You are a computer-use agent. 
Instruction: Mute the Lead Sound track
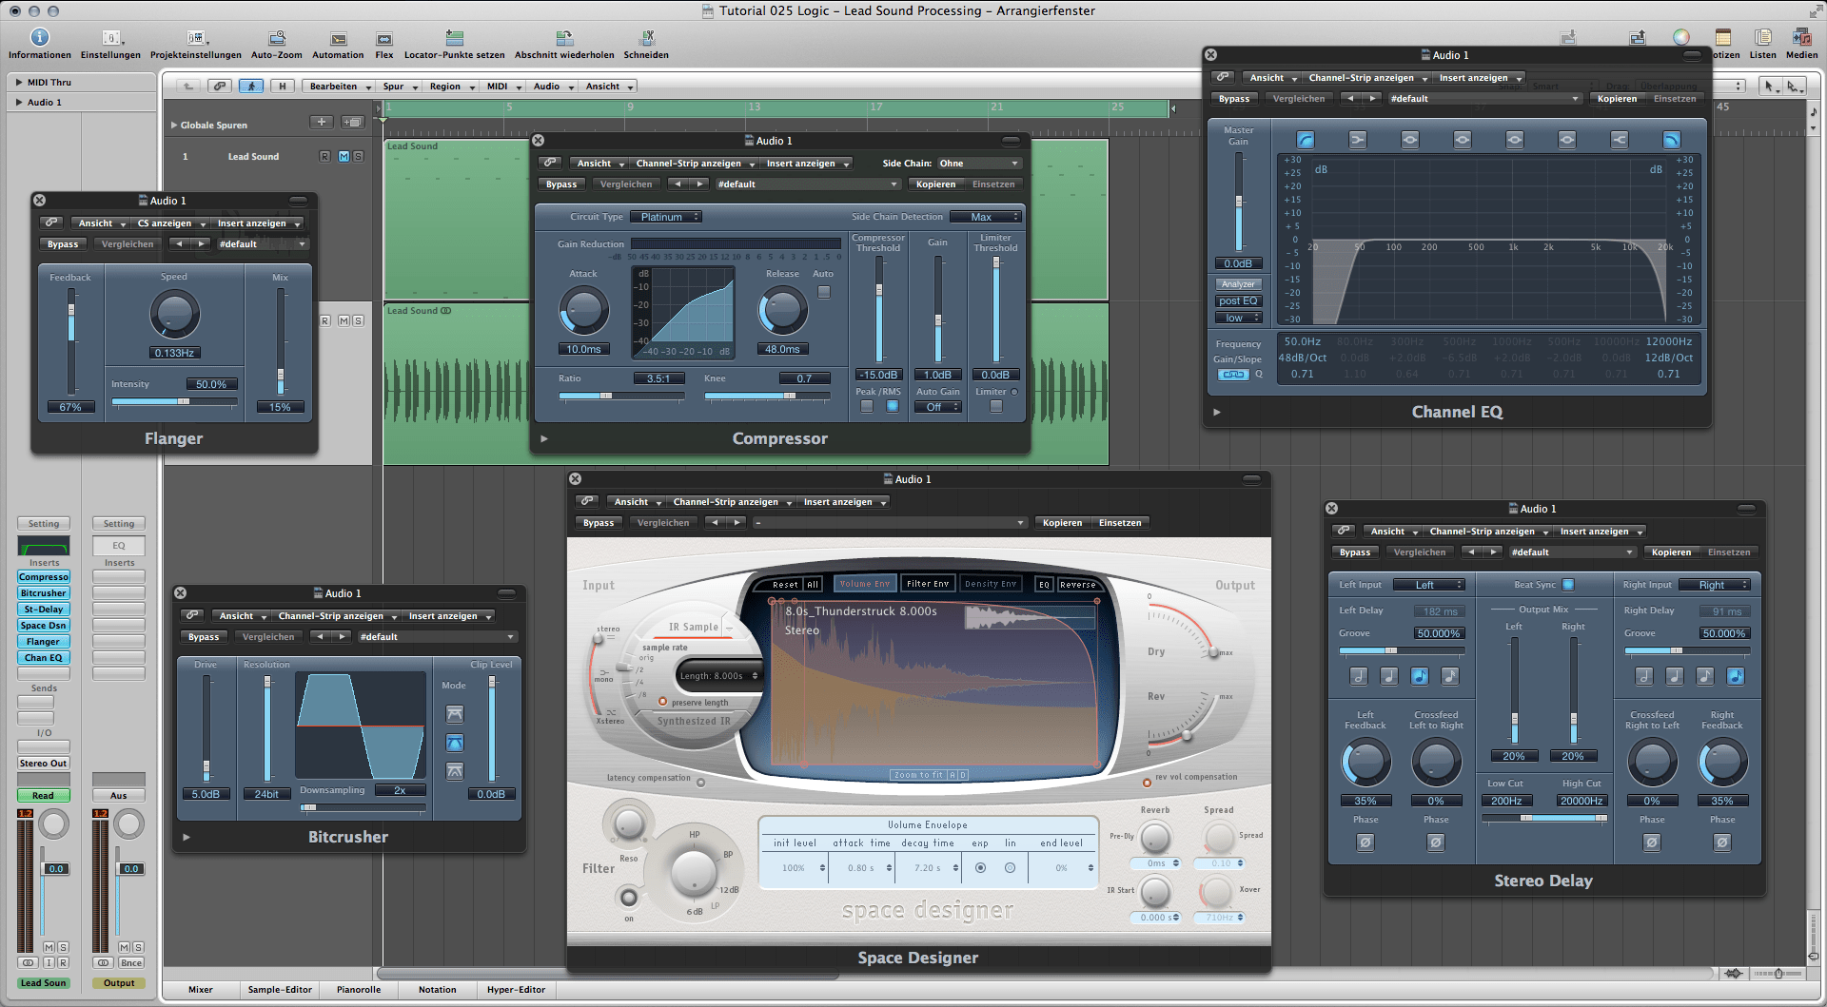pyautogui.click(x=344, y=157)
